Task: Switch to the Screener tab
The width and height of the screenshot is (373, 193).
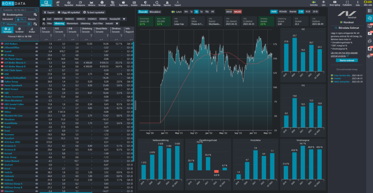Action: click(20, 30)
